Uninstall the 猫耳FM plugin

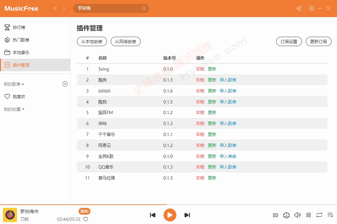(200, 112)
